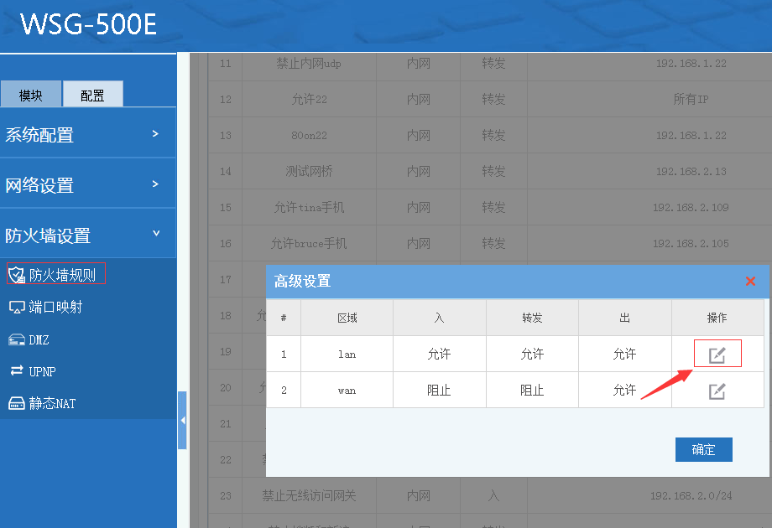Click the port mapping monitor icon
Image resolution: width=772 pixels, height=528 pixels.
tap(16, 307)
